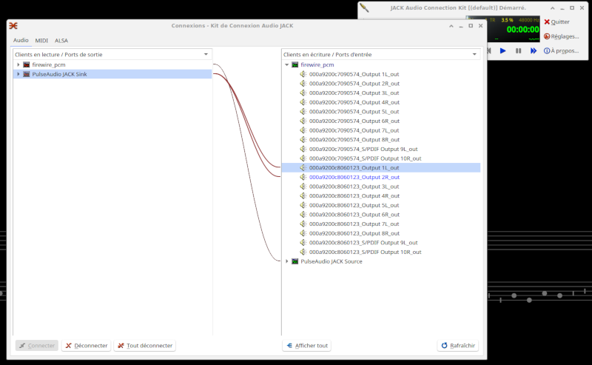Open the 'Clients en lecture / Ports de sortie' dropdown
This screenshot has height=365, width=592.
[112, 54]
